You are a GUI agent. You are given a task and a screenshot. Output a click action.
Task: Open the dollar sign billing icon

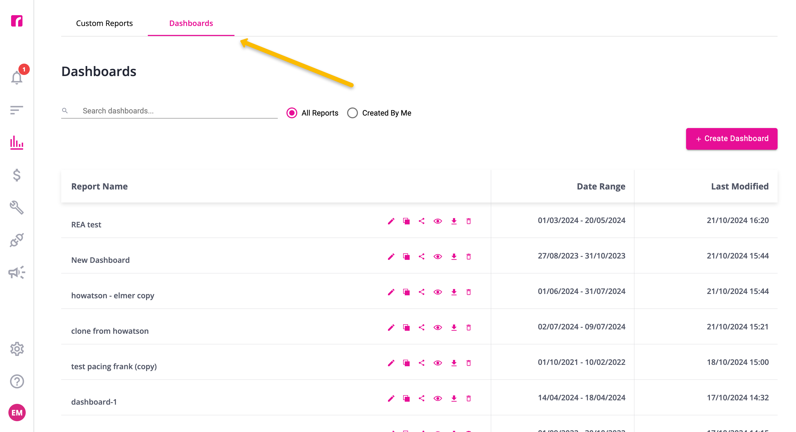[17, 175]
